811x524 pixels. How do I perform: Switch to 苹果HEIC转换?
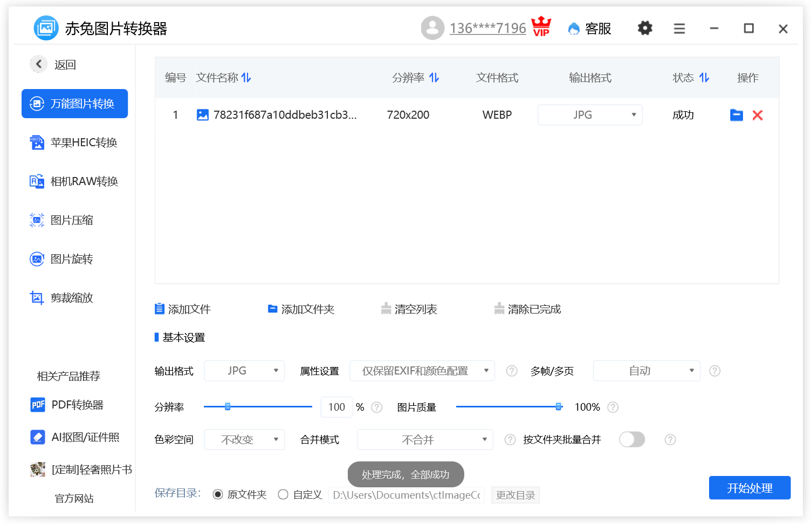(74, 142)
